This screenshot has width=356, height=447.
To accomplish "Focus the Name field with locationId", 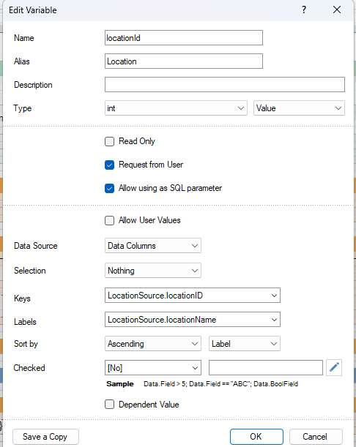I will coord(184,37).
